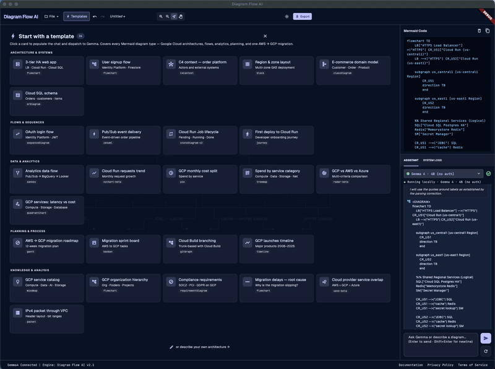Image resolution: width=495 pixels, height=369 pixels.
Task: Select IPv4 packet through VPC template
Action: pyautogui.click(x=47, y=319)
